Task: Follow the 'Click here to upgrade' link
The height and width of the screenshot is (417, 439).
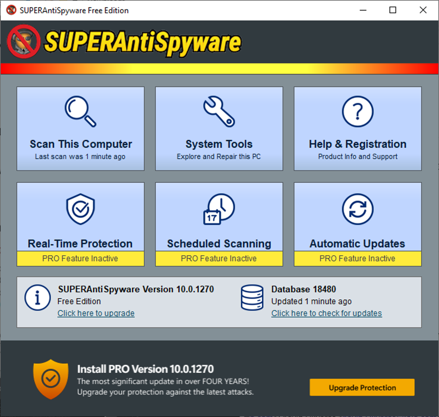Action: [96, 313]
